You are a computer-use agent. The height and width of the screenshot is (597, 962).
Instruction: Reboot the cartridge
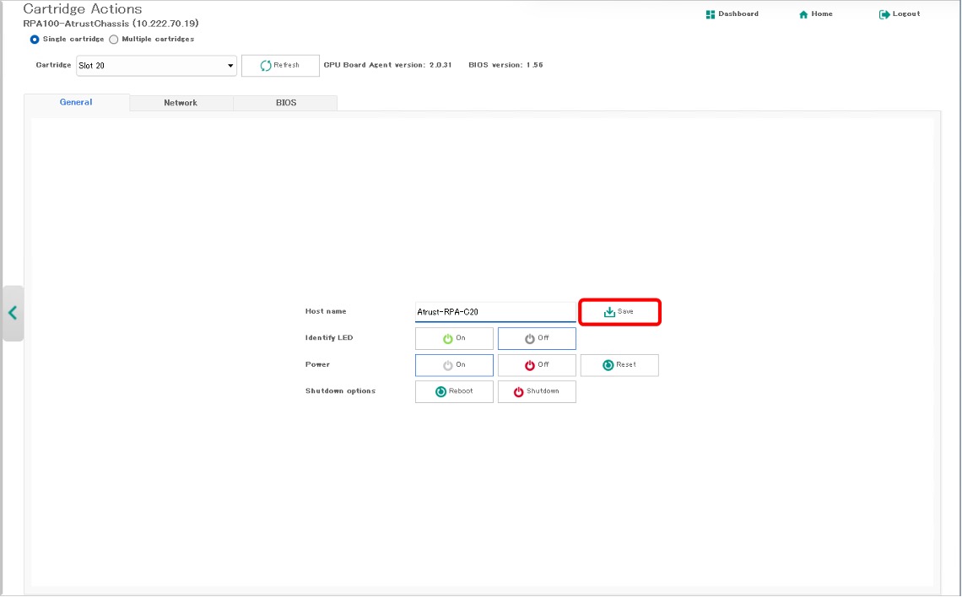pyautogui.click(x=454, y=391)
